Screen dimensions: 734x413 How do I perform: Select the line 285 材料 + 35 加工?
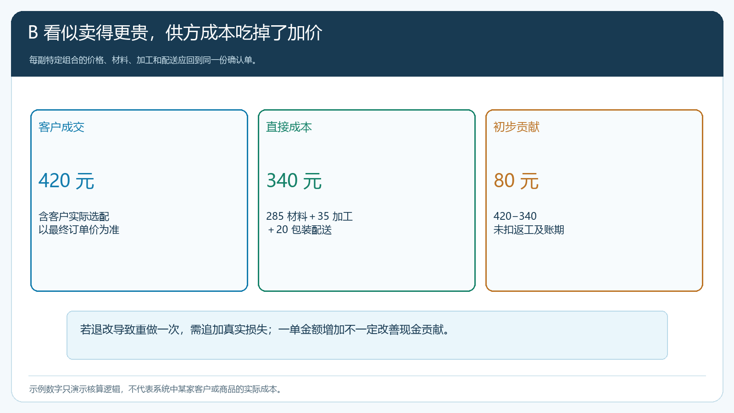pyautogui.click(x=310, y=216)
